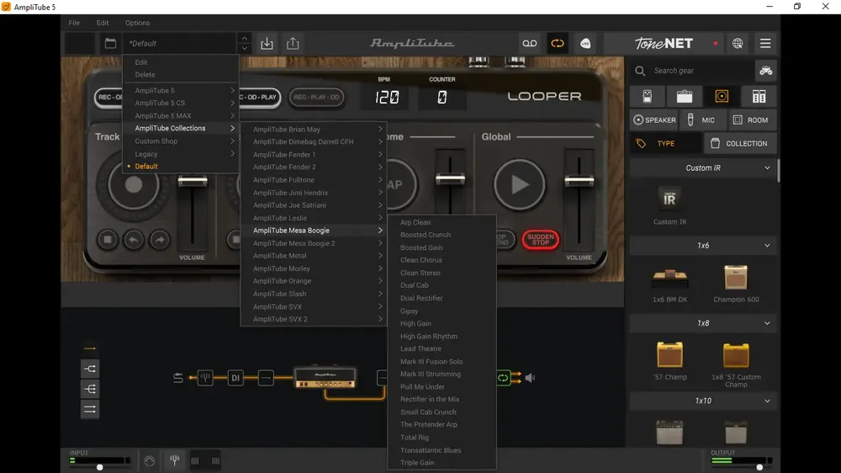Toggle the SPEAKER filter
Viewport: 841px width, 473px height.
click(x=654, y=120)
